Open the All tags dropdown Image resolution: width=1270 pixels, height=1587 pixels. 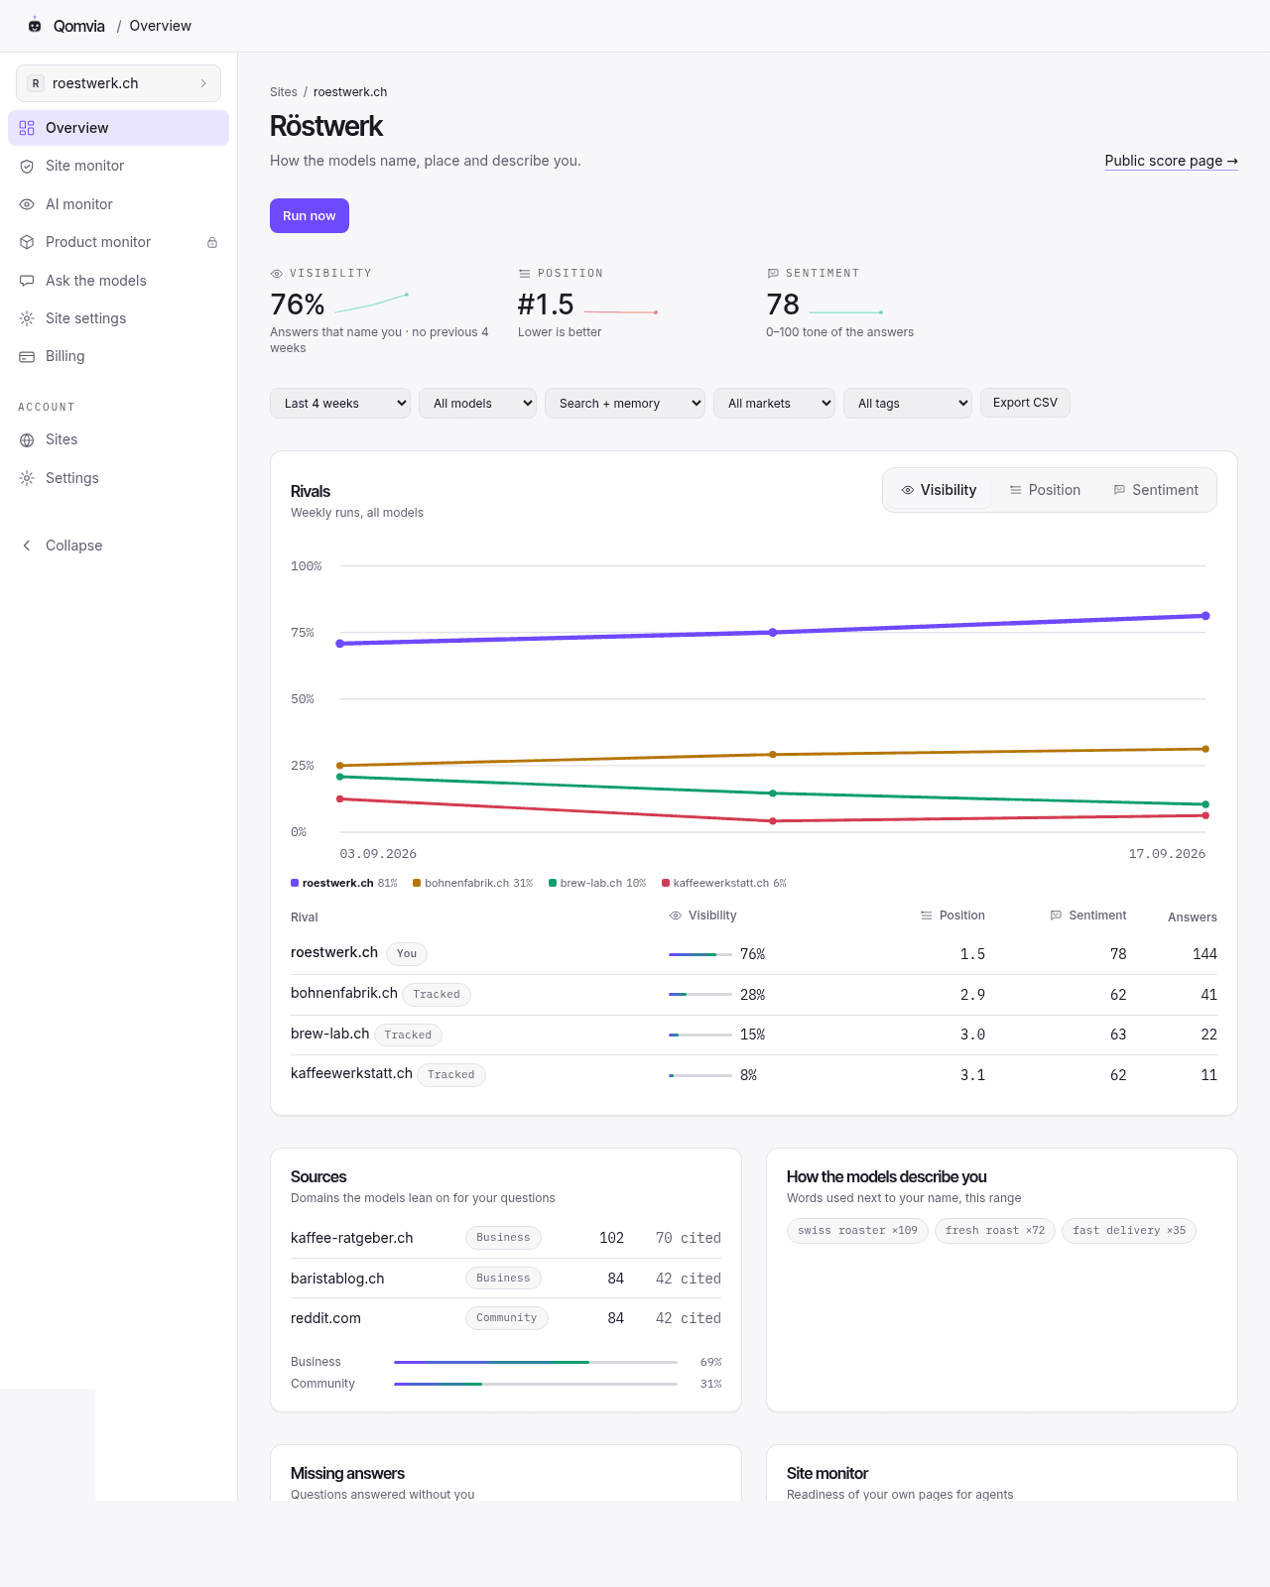[908, 403]
